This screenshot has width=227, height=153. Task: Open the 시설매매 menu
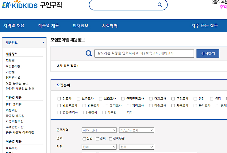click(x=110, y=26)
